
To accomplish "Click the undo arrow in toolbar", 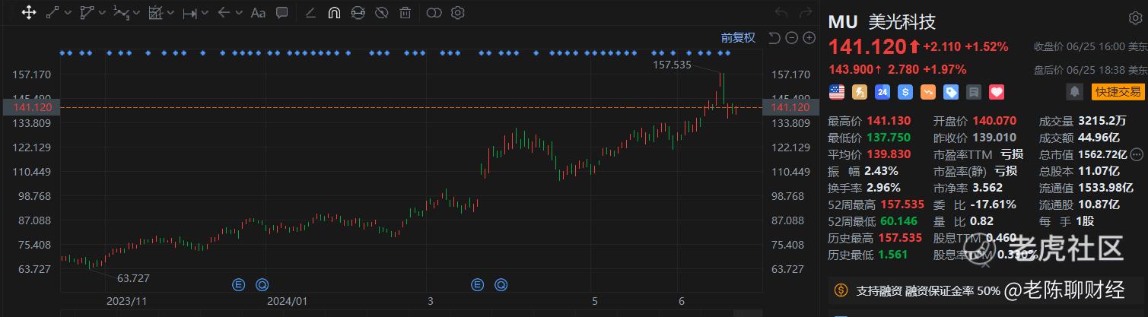I will point(781,12).
